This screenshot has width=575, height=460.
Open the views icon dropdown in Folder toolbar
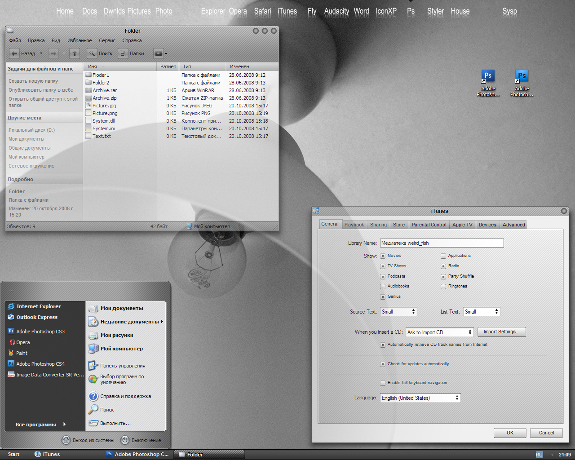160,53
